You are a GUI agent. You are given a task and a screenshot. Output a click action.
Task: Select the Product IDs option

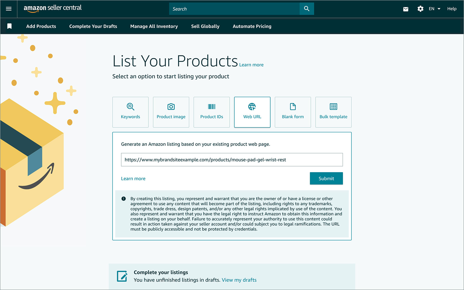[x=212, y=112]
